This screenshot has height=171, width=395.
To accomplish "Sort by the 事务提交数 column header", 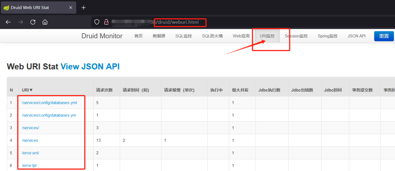I will coord(362,90).
